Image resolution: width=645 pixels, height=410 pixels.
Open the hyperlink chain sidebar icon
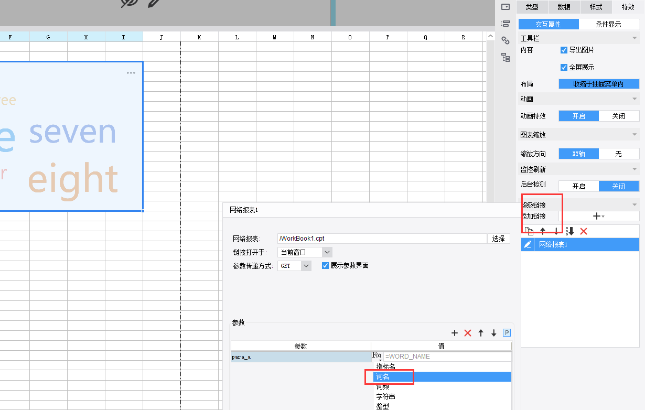tap(506, 40)
